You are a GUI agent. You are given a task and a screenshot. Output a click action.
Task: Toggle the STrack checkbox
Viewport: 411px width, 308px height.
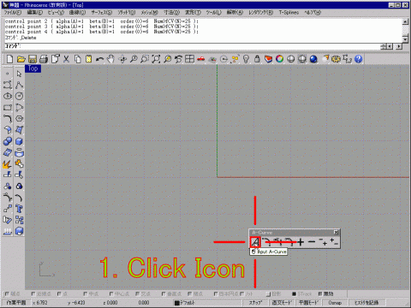click(295, 293)
